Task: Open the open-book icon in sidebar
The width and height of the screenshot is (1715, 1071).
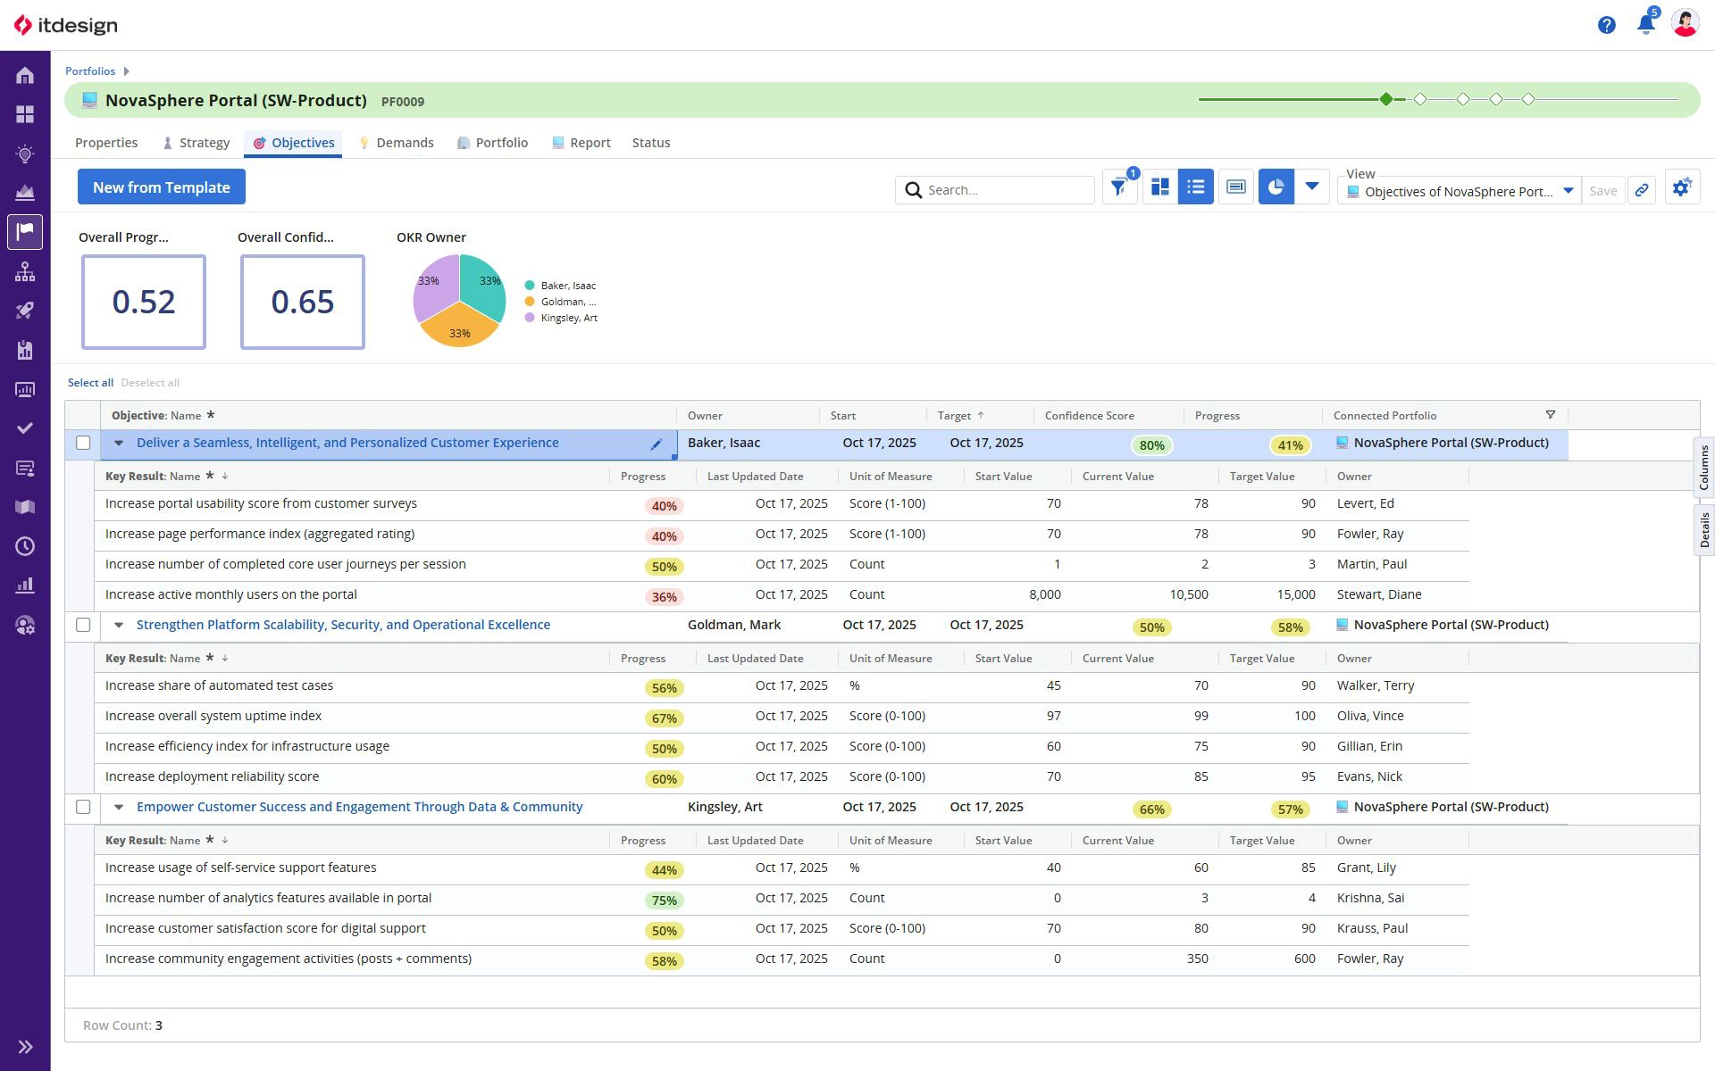Action: pyautogui.click(x=25, y=507)
